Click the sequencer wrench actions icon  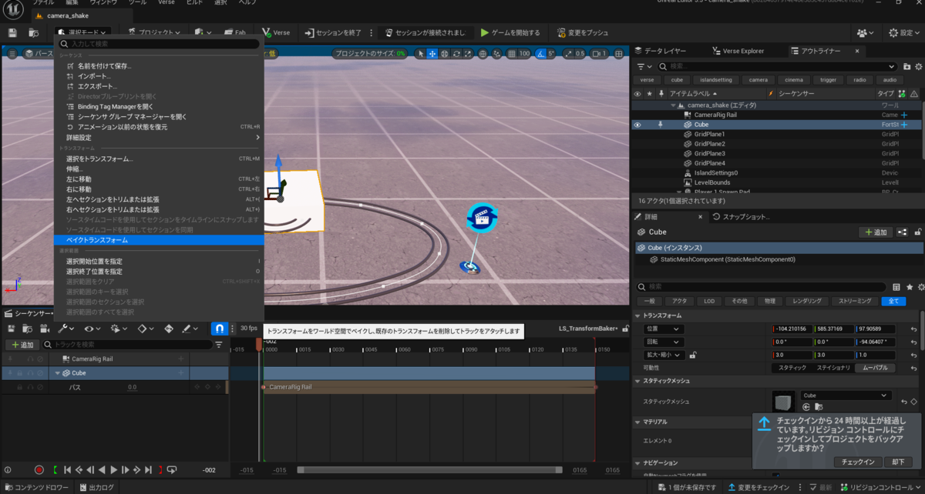point(65,329)
